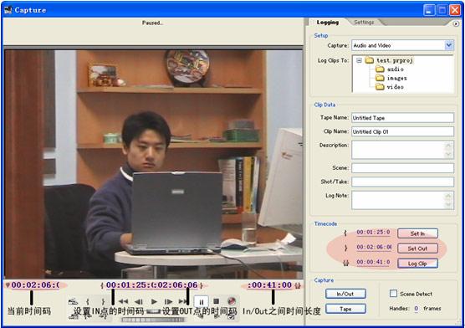The width and height of the screenshot is (465, 328).
Task: Click the video folder icon
Action: pyautogui.click(x=380, y=87)
